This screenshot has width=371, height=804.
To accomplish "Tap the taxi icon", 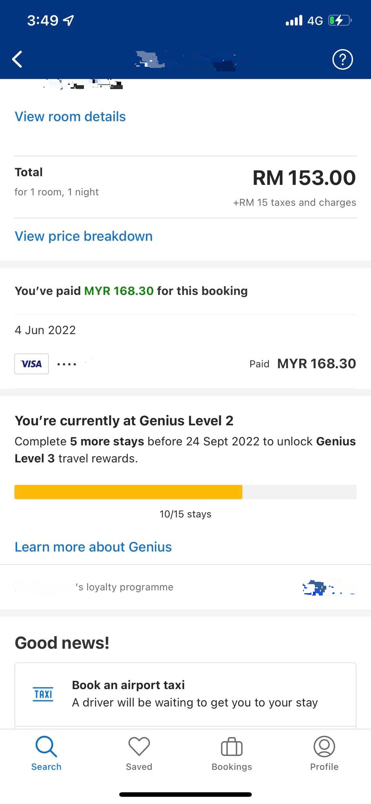I will 43,694.
